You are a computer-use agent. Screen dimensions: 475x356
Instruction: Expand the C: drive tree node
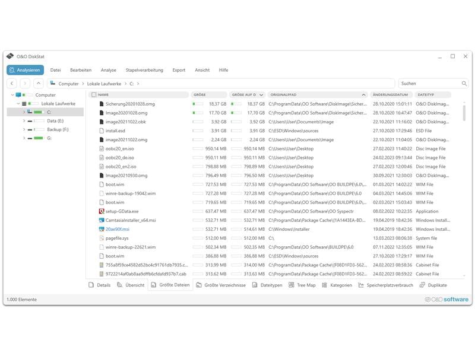click(24, 112)
